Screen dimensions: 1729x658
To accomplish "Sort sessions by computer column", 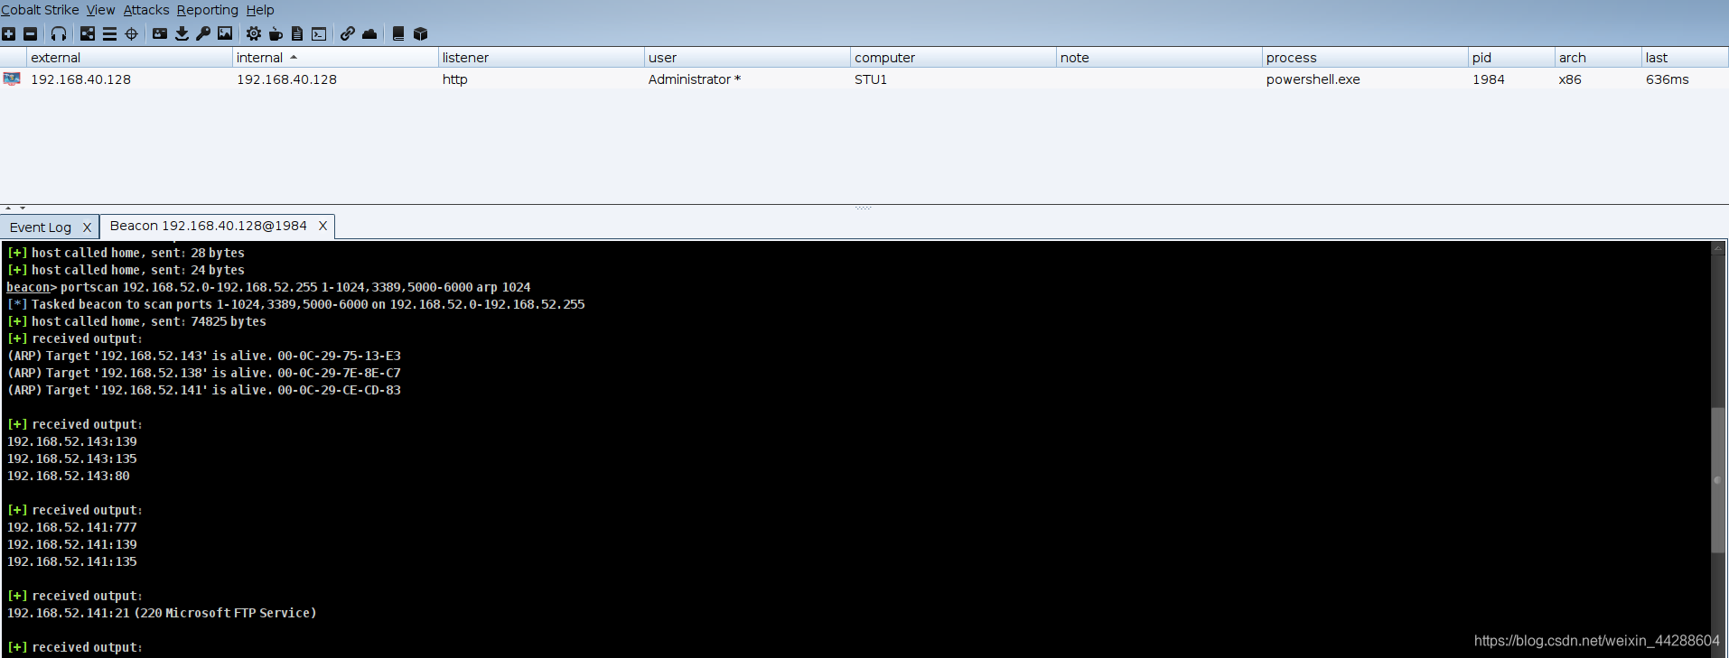I will coord(953,58).
